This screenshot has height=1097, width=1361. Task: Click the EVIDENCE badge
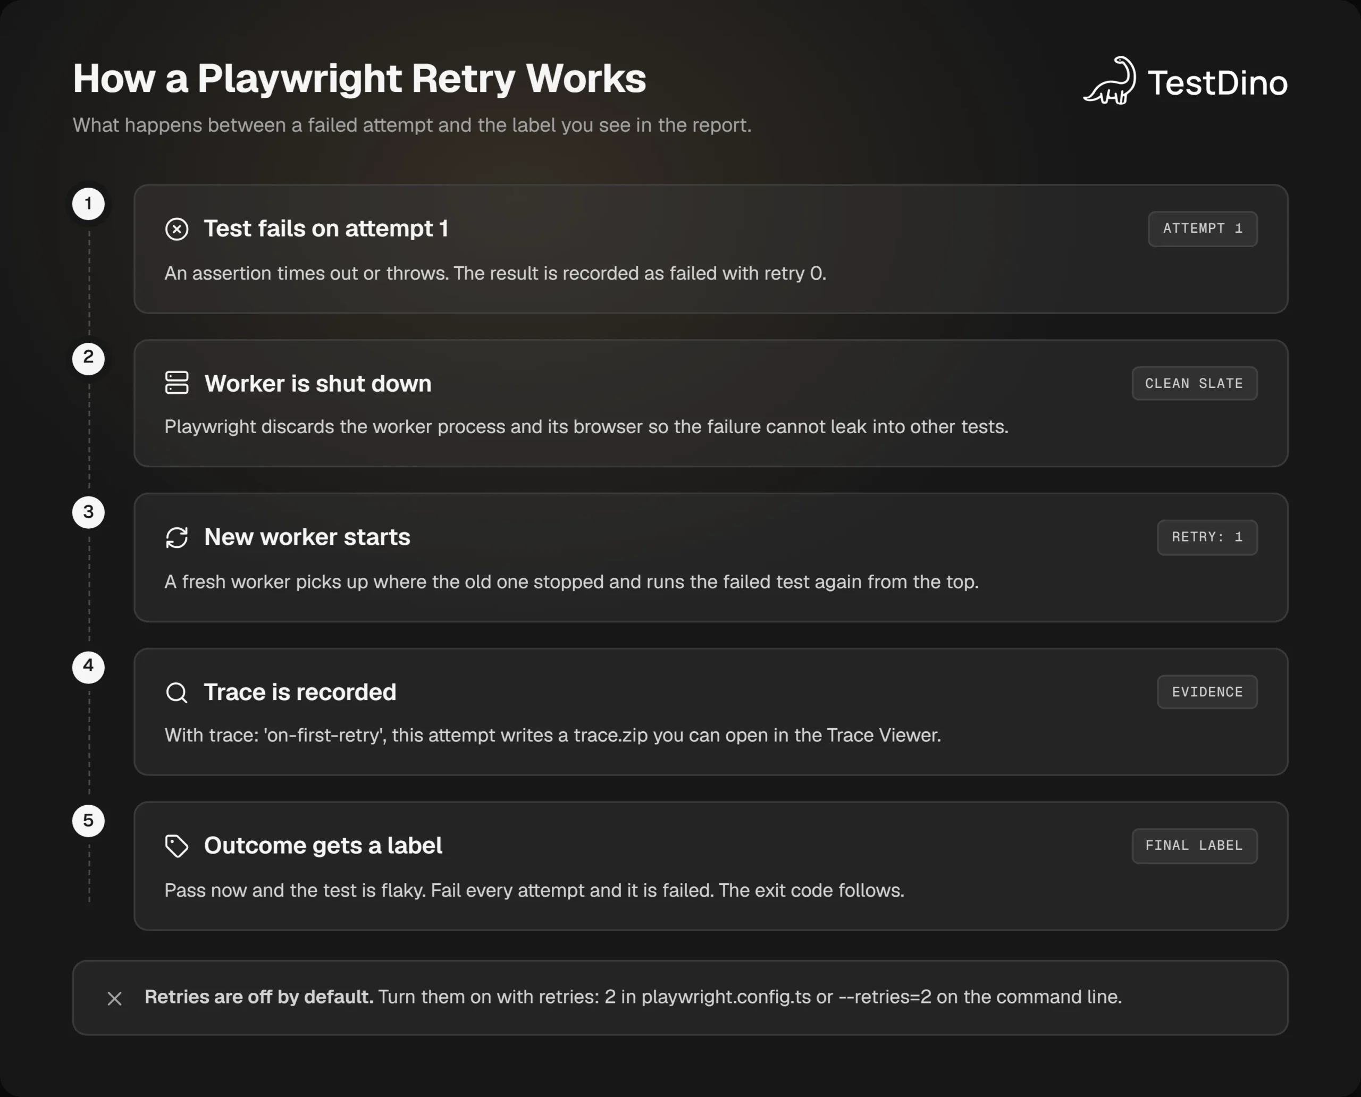[1207, 692]
